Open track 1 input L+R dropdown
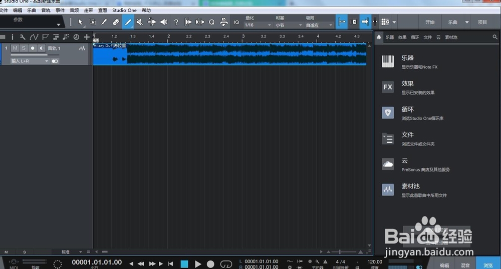This screenshot has height=269, width=501. tap(30, 61)
